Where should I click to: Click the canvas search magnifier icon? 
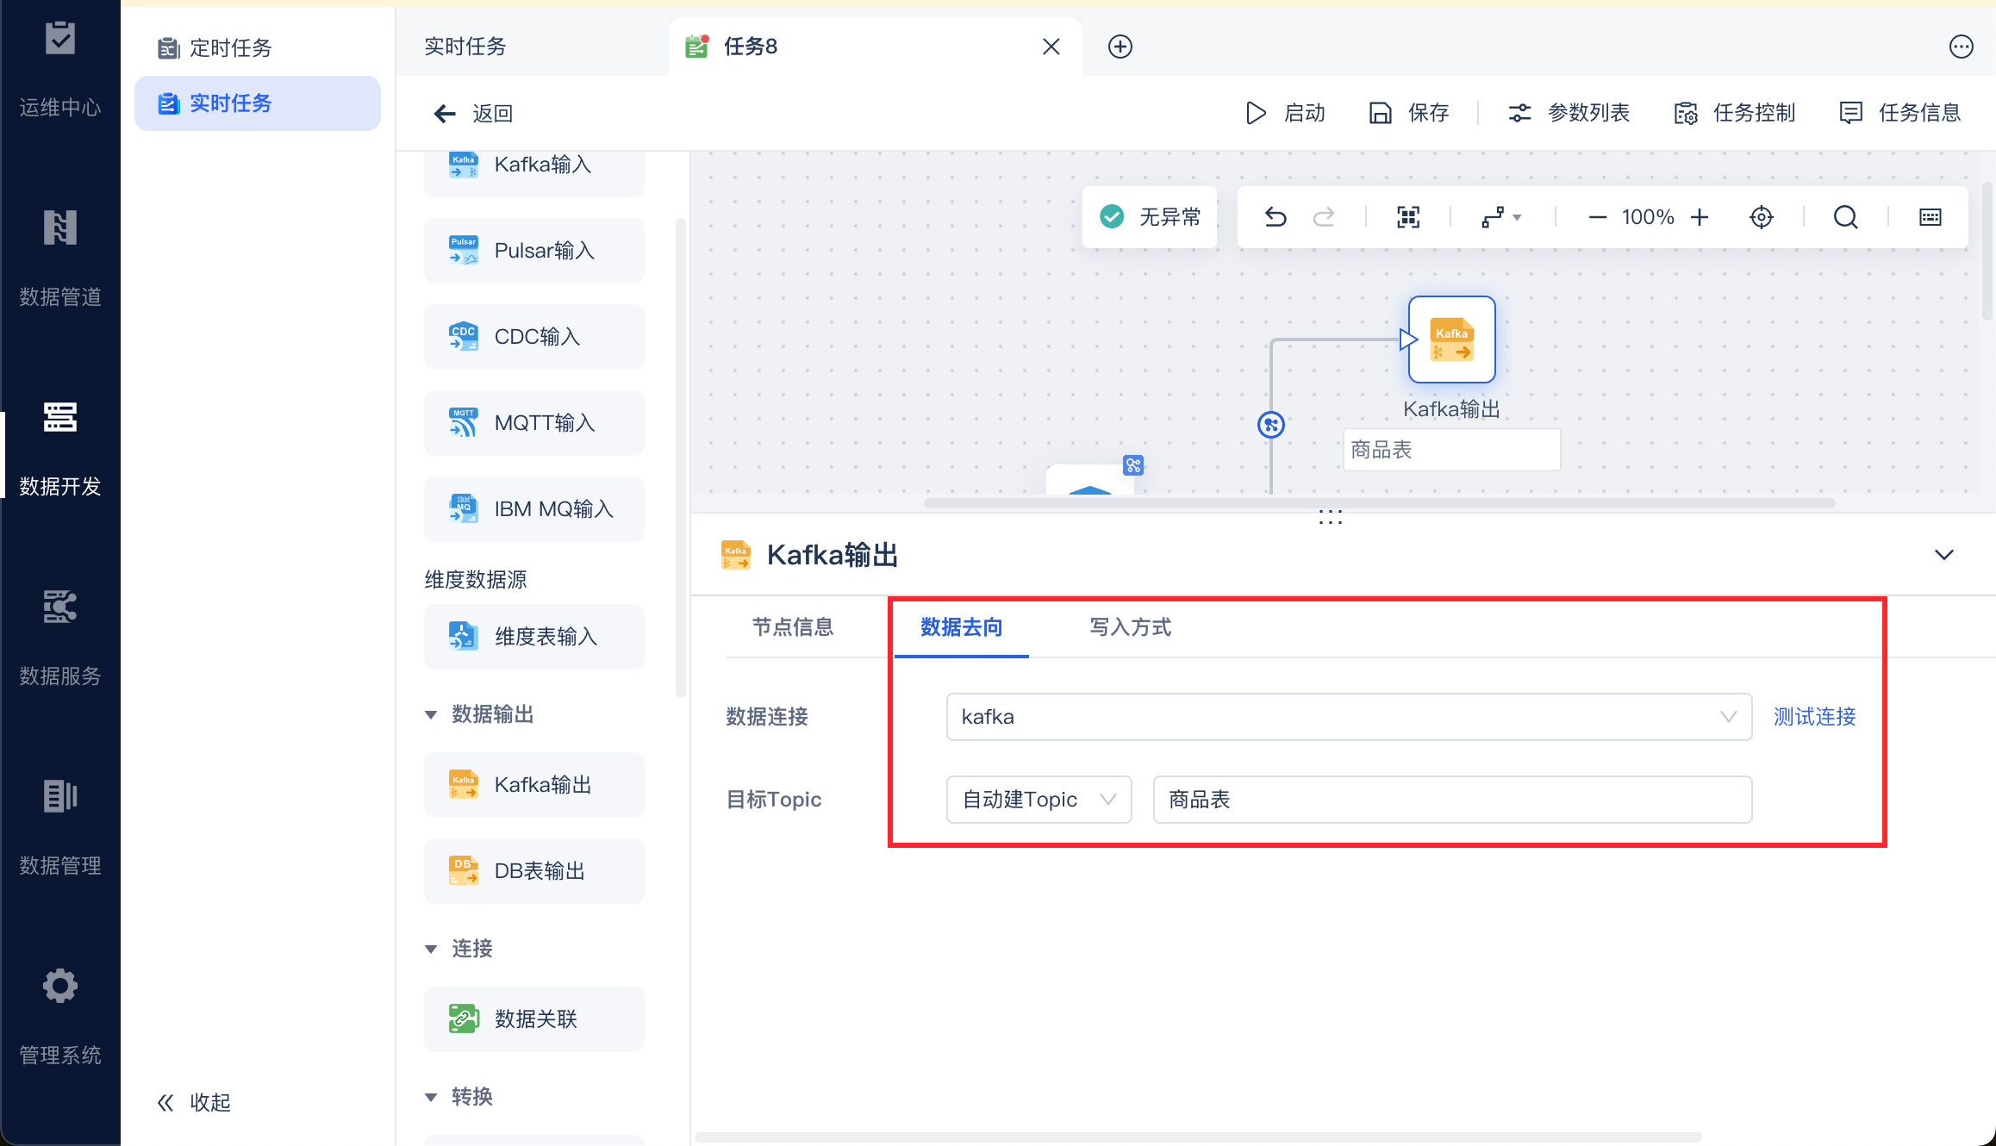point(1845,217)
